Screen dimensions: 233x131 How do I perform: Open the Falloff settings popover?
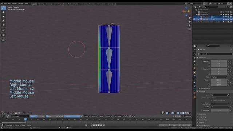tap(102, 116)
